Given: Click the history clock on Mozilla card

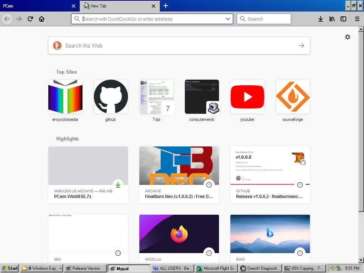Looking at the screenshot, I should (209, 253).
